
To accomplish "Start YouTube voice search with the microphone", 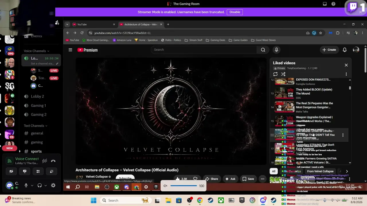I will click(276, 50).
